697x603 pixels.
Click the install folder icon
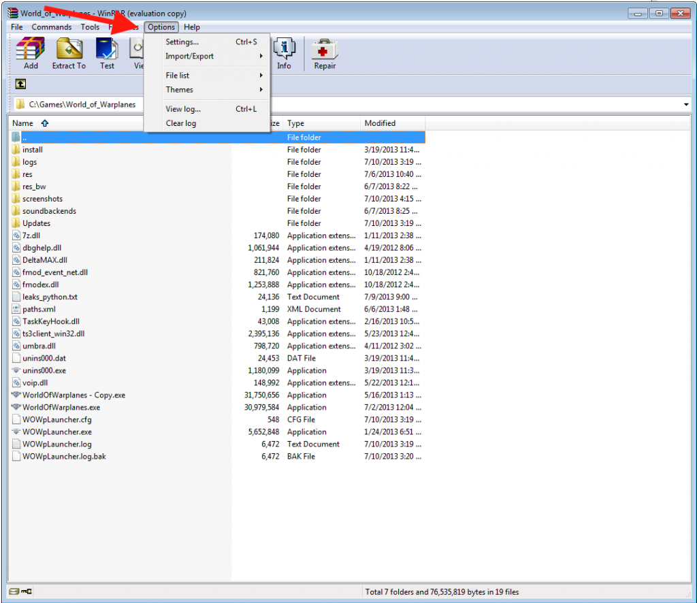[16, 149]
